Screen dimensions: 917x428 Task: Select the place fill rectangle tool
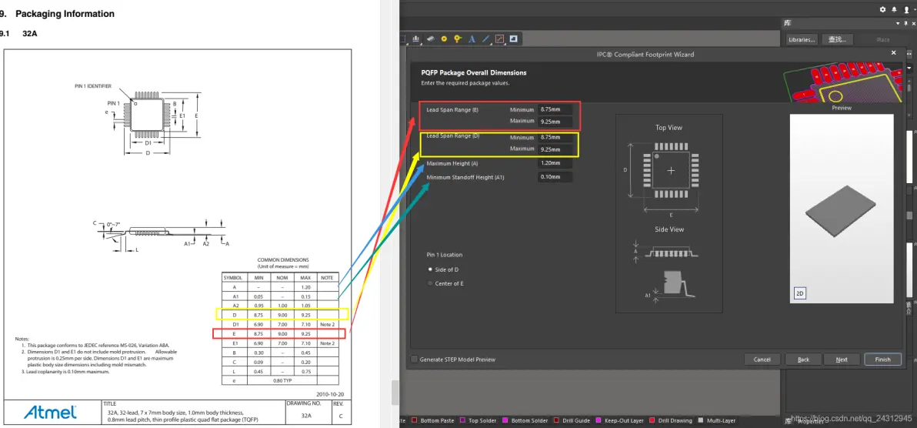tap(513, 39)
